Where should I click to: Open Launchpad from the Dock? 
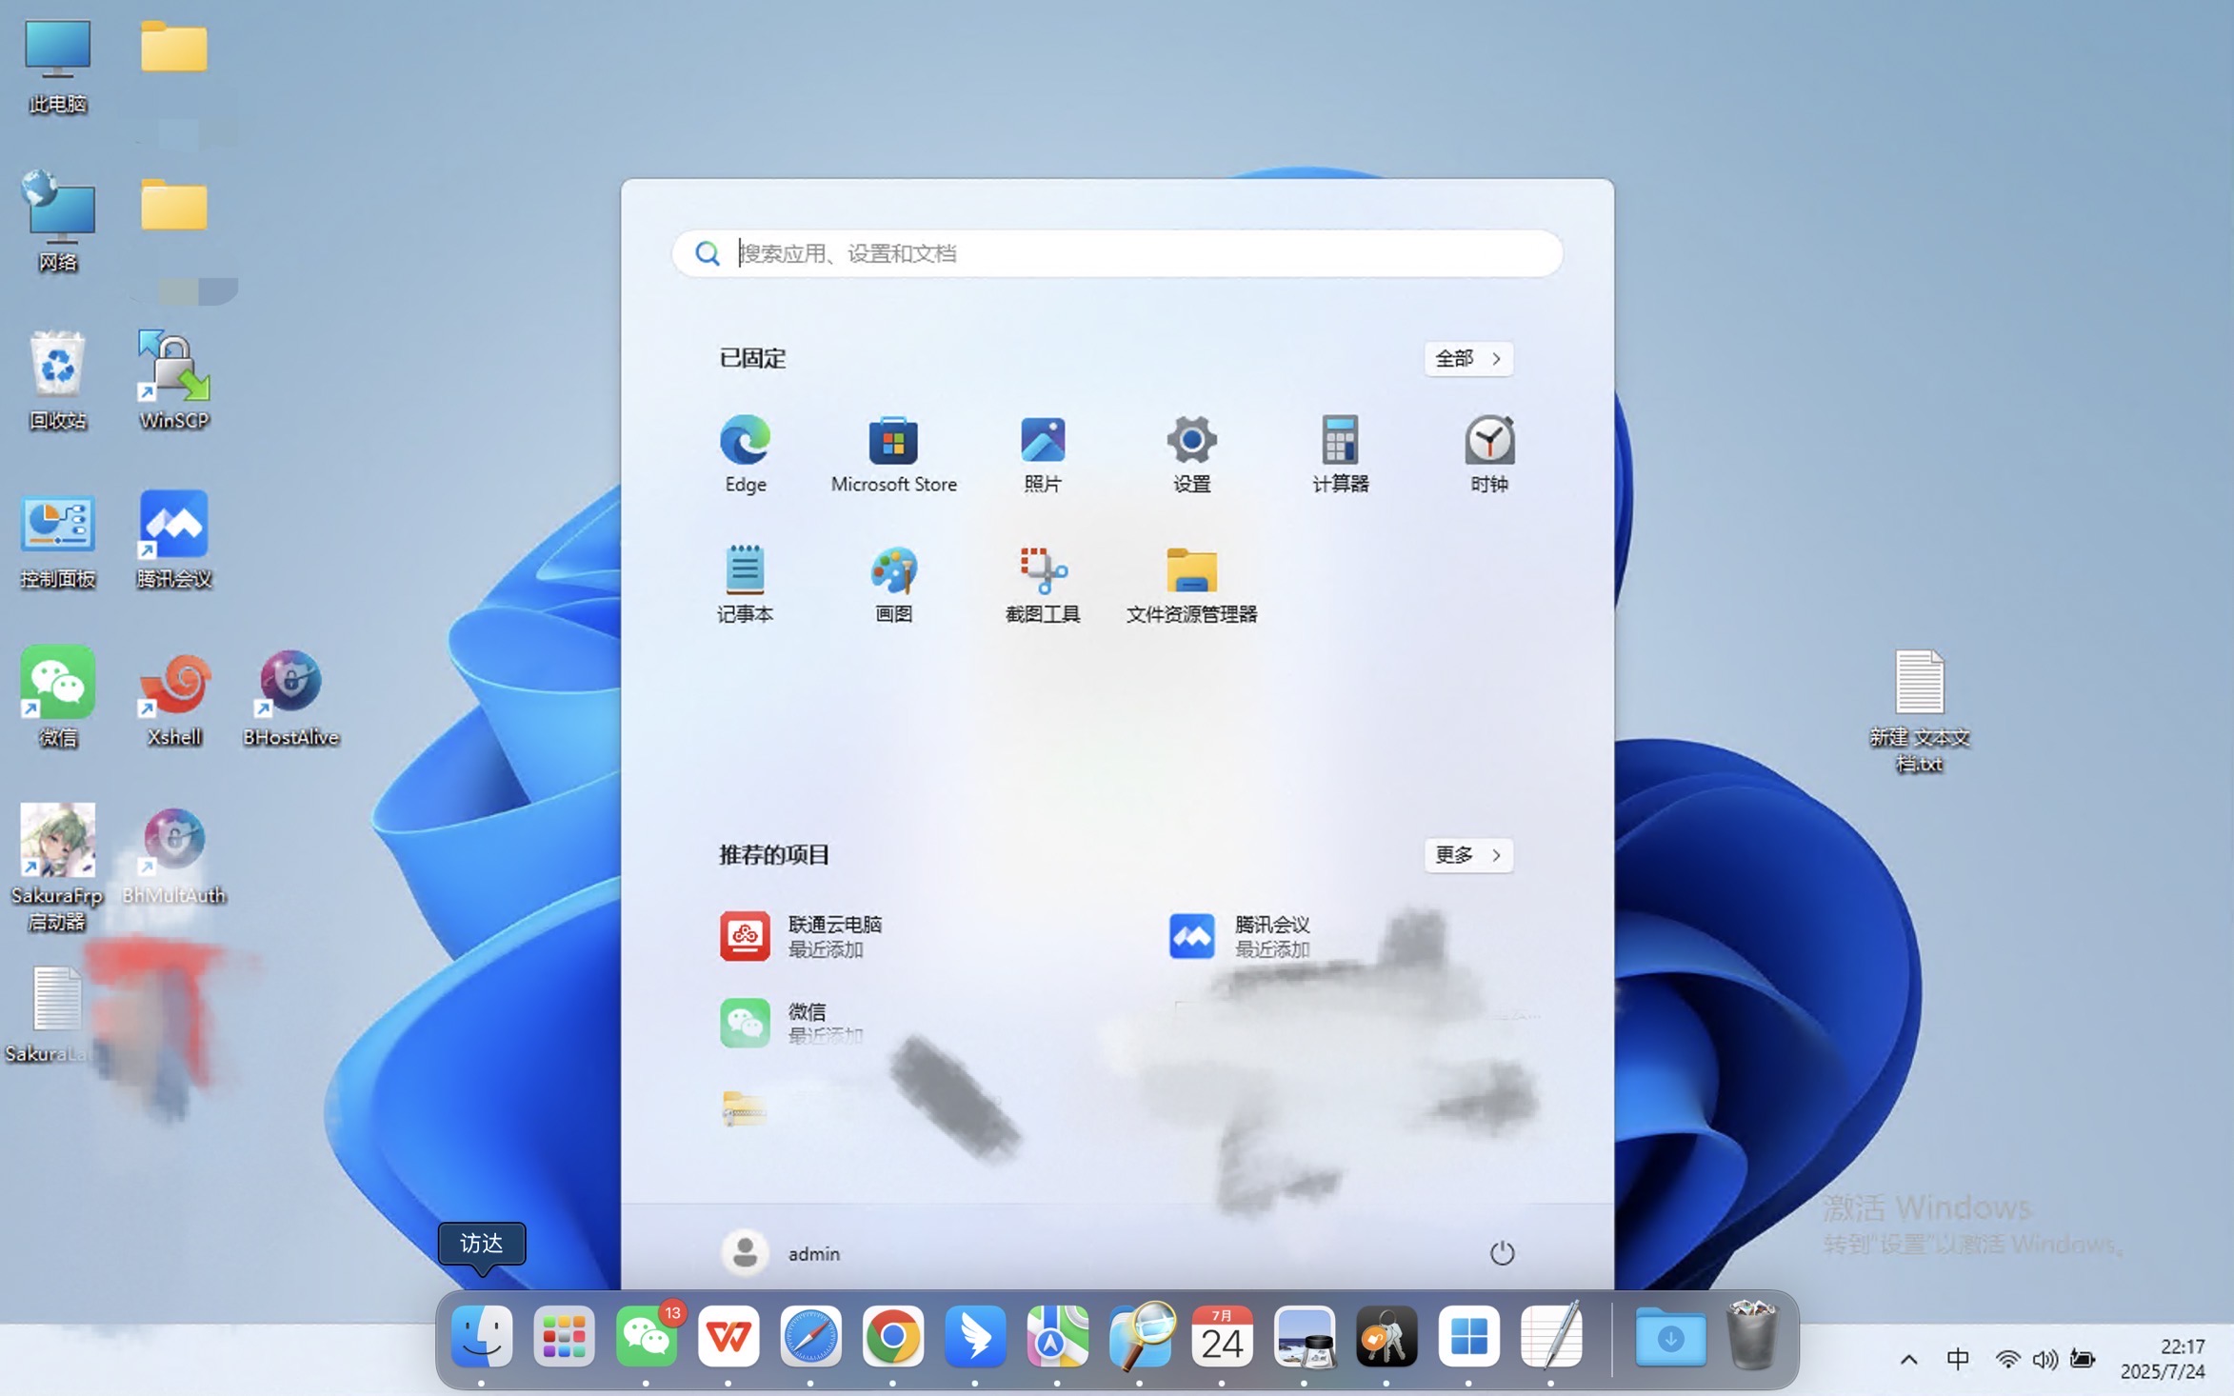click(564, 1336)
